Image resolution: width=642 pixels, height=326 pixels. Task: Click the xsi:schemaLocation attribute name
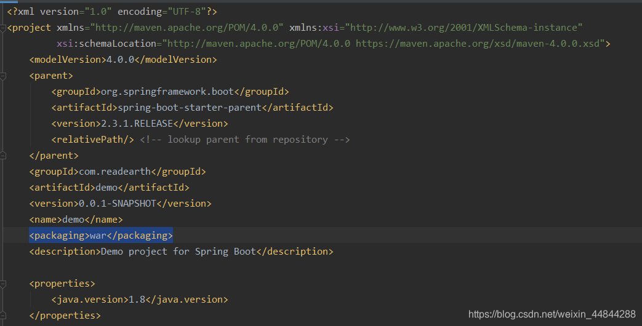tap(106, 44)
